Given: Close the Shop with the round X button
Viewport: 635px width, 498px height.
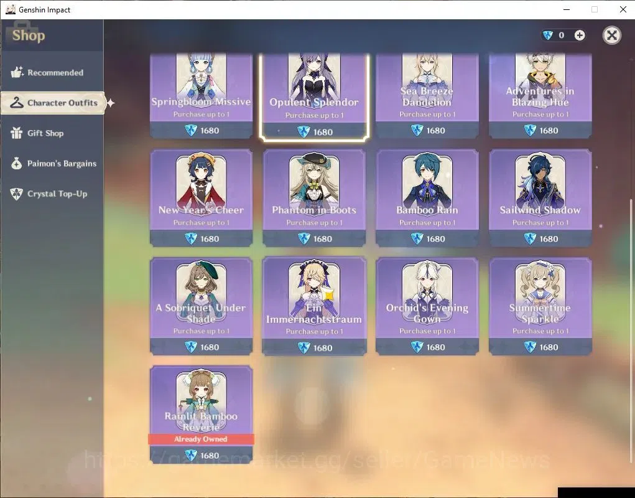Looking at the screenshot, I should pos(611,35).
